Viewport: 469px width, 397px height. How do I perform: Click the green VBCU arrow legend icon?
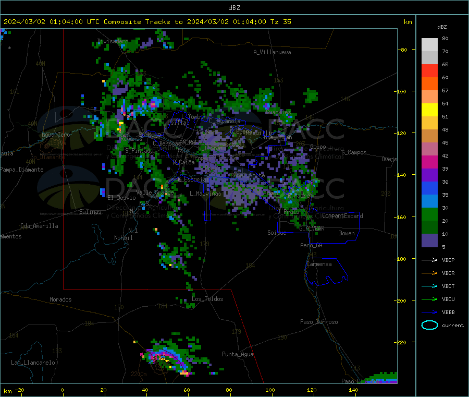point(429,299)
